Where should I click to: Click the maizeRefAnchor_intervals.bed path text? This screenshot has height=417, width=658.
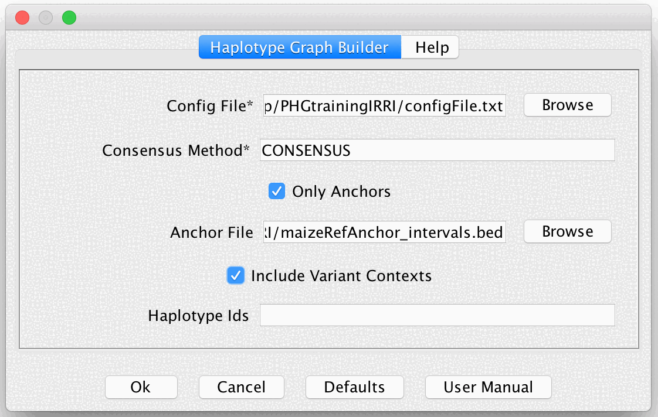click(384, 233)
